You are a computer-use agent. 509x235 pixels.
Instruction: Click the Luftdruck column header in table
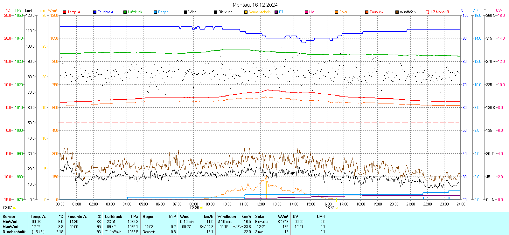point(114,217)
